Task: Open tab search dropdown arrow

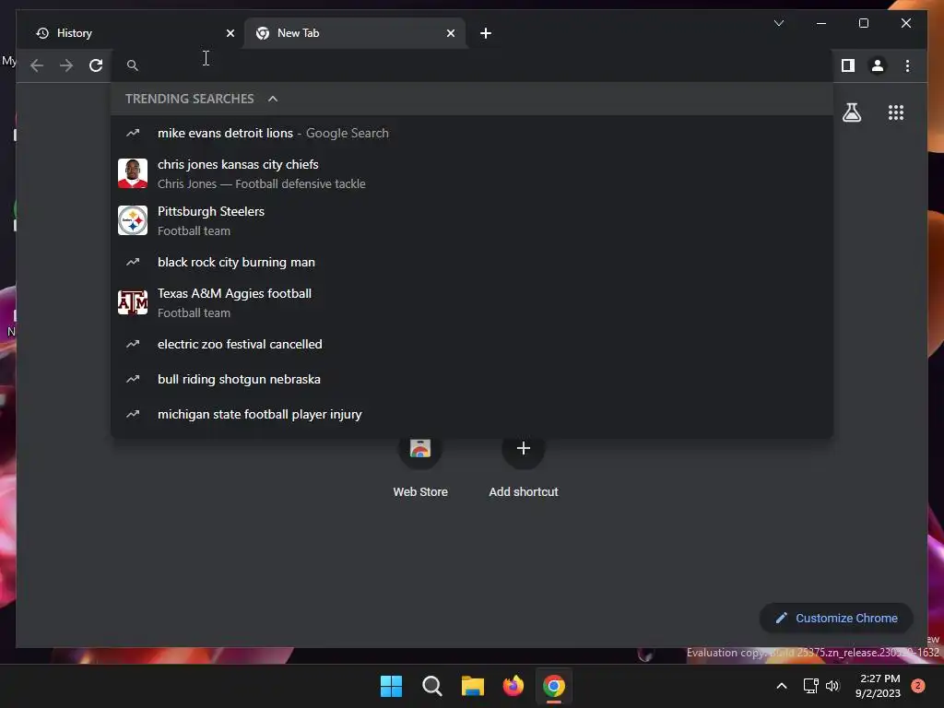Action: point(778,23)
